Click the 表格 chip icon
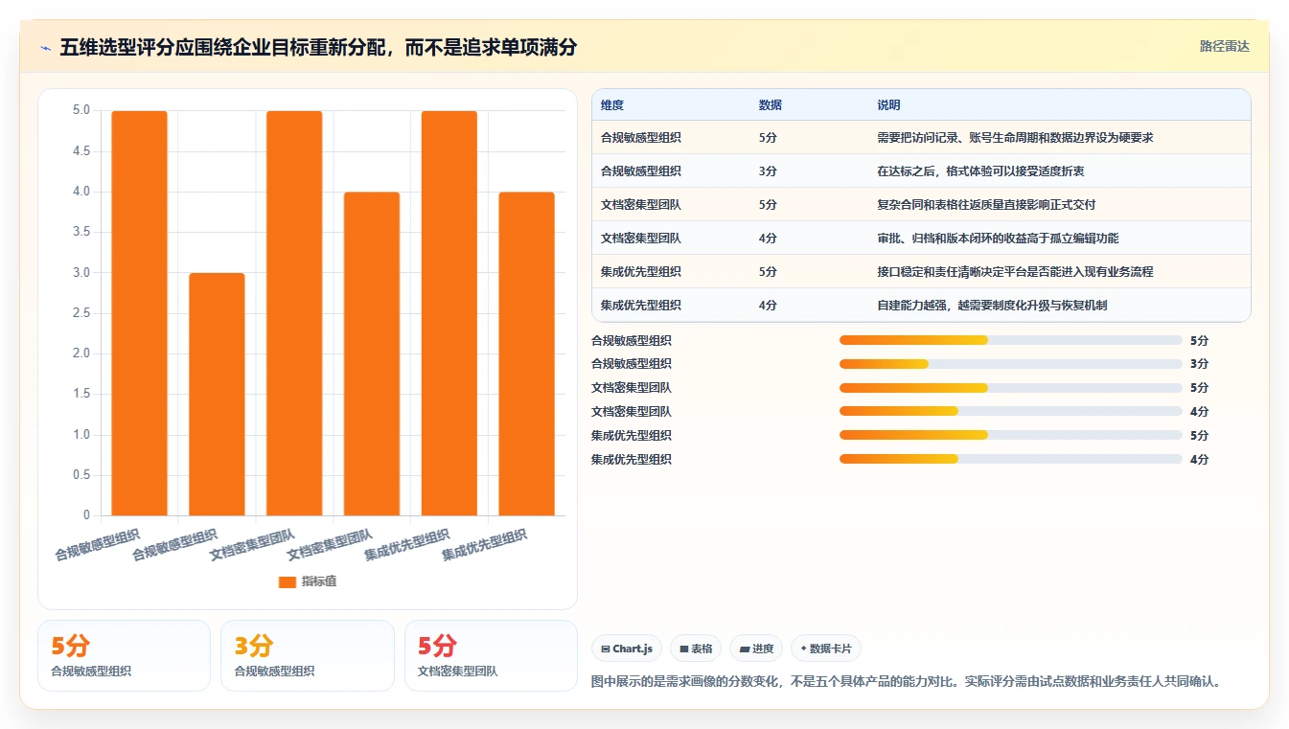 pos(684,649)
